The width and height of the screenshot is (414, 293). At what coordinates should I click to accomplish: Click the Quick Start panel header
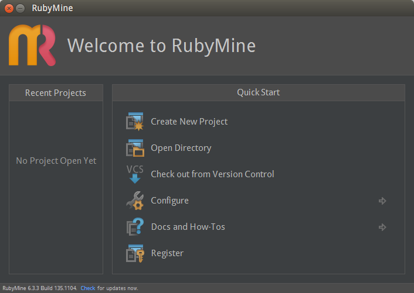[x=258, y=92]
